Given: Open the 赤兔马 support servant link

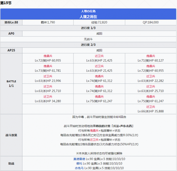Looking at the screenshot, I should click(79, 168).
